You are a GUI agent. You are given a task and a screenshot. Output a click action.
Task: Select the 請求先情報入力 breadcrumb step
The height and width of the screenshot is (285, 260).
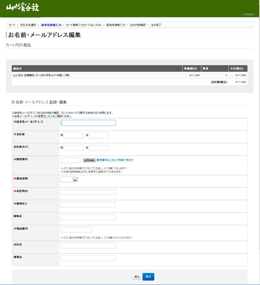click(51, 25)
